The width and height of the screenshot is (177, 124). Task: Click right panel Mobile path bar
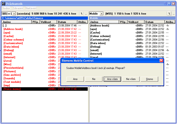coord(132,18)
